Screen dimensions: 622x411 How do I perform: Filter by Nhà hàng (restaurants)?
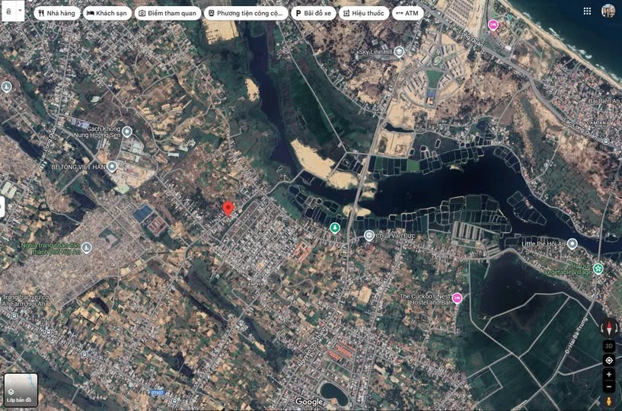tap(57, 13)
